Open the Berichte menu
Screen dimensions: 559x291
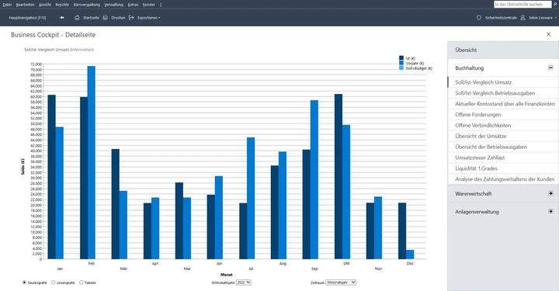tap(62, 5)
